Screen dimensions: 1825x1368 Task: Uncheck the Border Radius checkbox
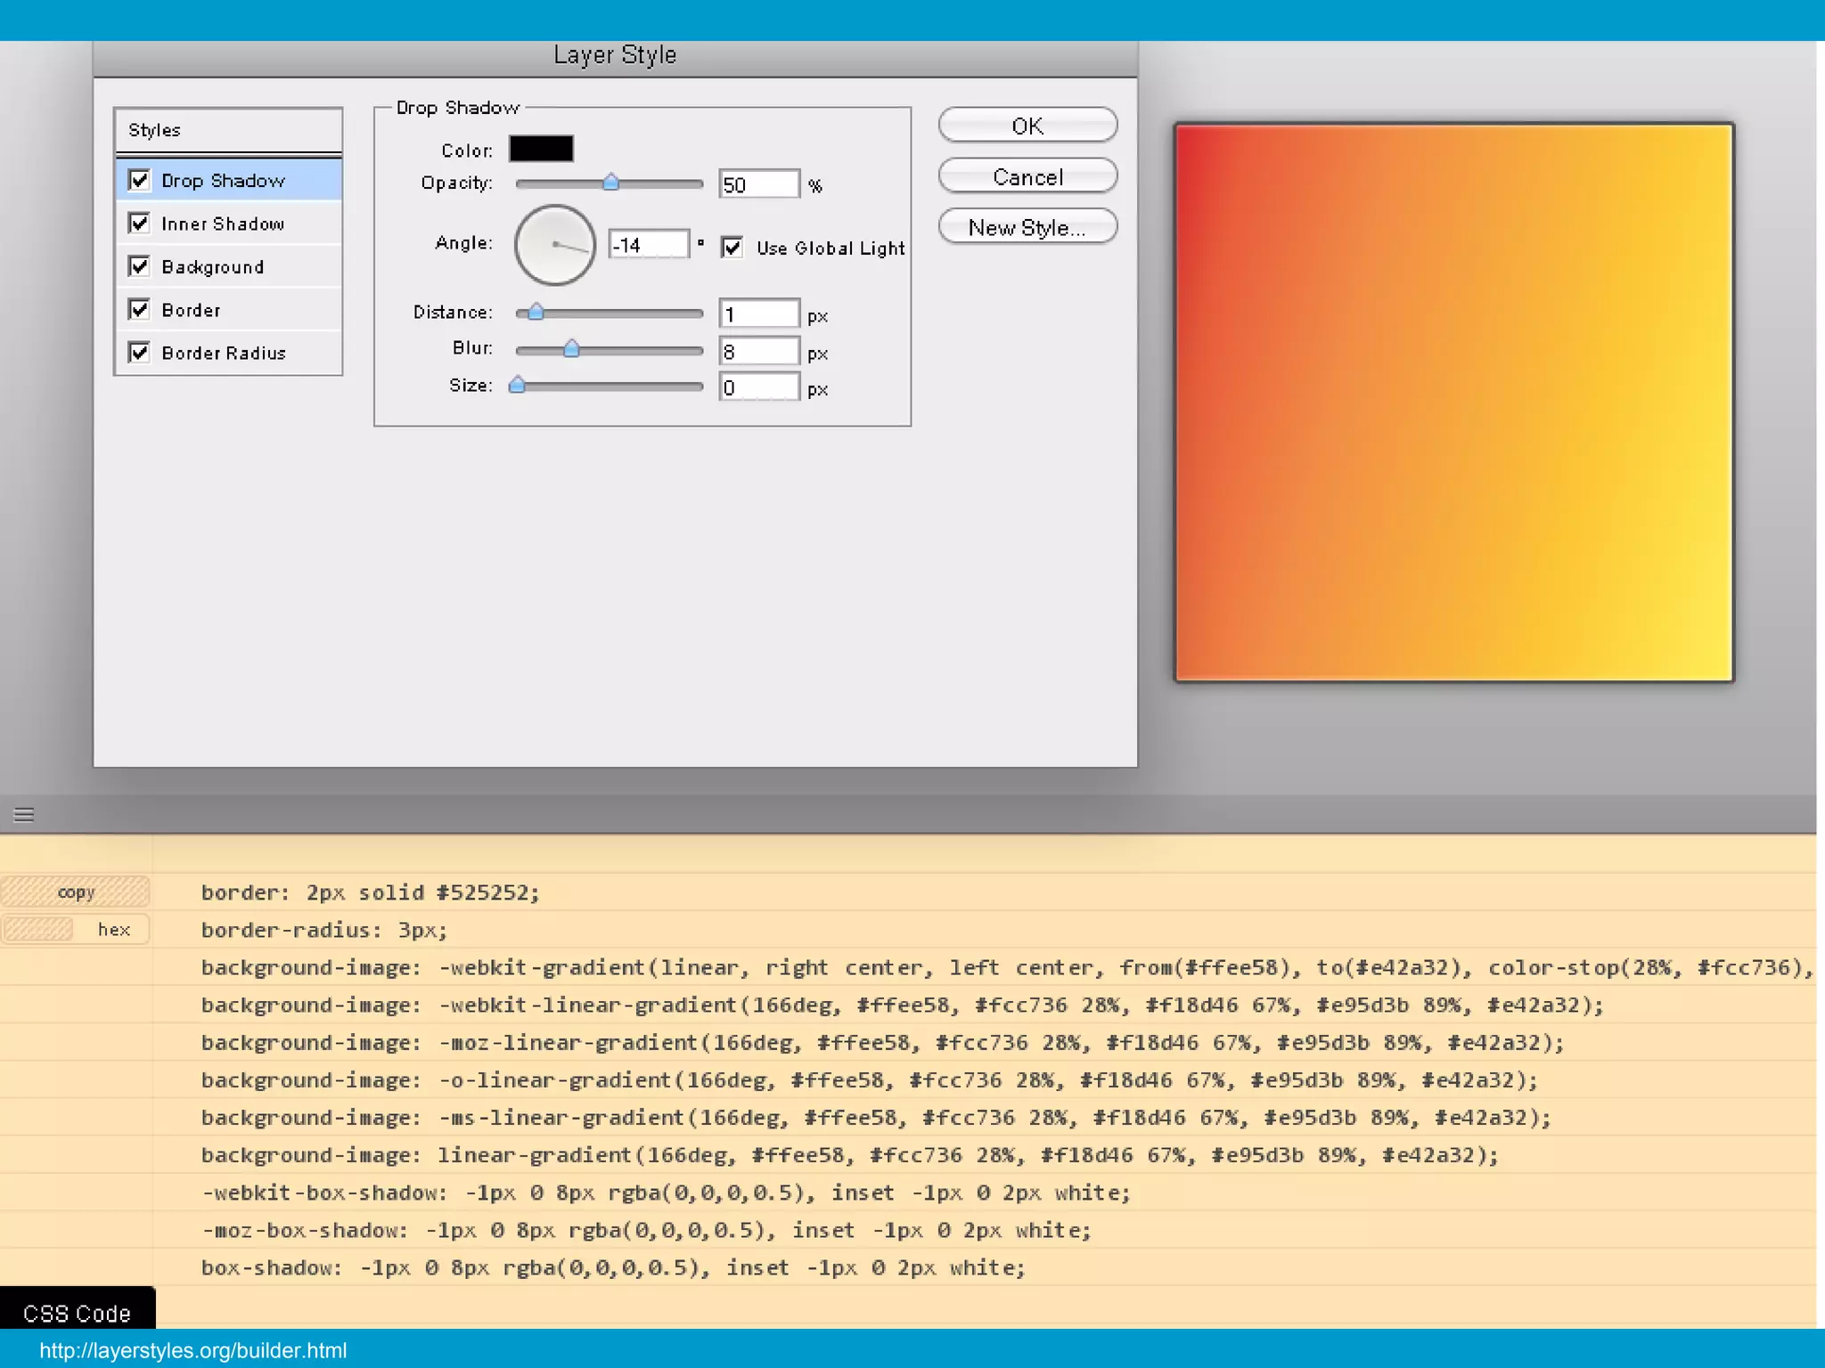(x=139, y=353)
